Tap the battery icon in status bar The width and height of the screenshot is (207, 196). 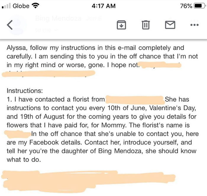tap(197, 6)
